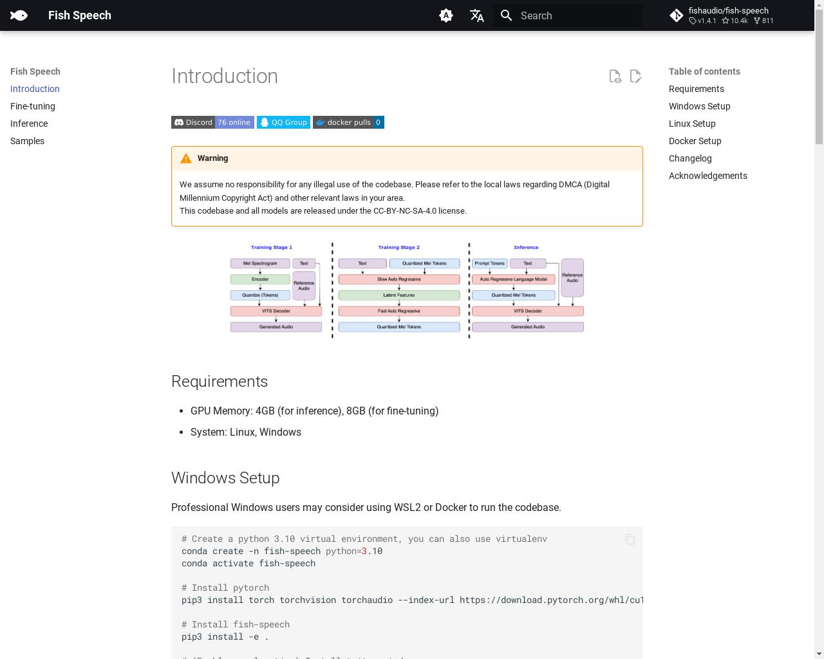The image size is (824, 659).
Task: Click the training and inference architecture diagram
Action: 407,290
